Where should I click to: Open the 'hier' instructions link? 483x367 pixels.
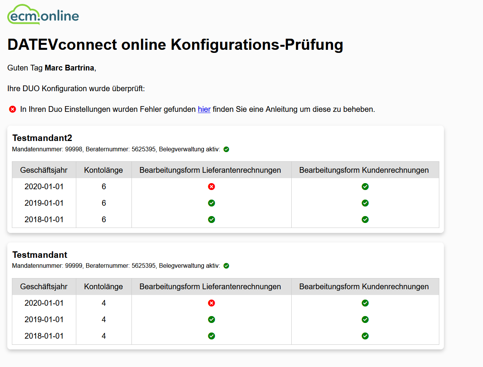click(204, 109)
